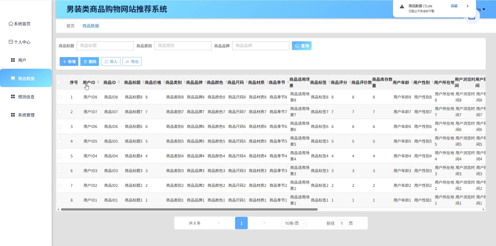Screen dimensions: 496x246
Task: Sort table by 用户ID column arrows
Action: [98, 82]
